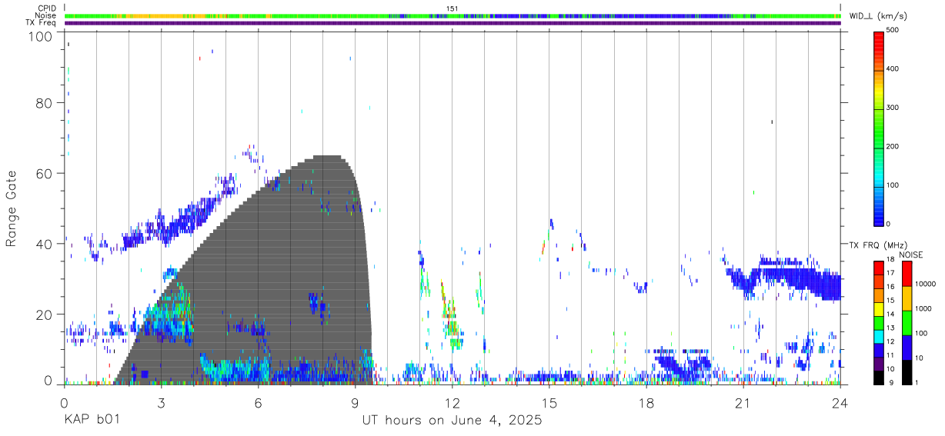Click the purple TX Freq strip above the plot

click(452, 23)
